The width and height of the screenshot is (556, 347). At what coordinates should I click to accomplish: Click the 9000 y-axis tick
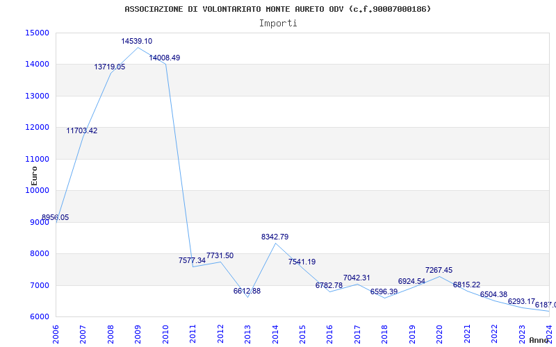coord(39,222)
